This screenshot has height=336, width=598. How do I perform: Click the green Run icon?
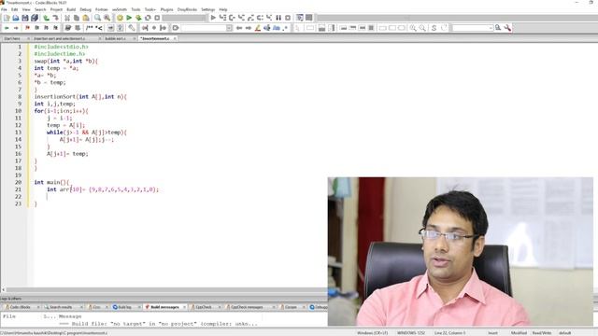pyautogui.click(x=129, y=18)
